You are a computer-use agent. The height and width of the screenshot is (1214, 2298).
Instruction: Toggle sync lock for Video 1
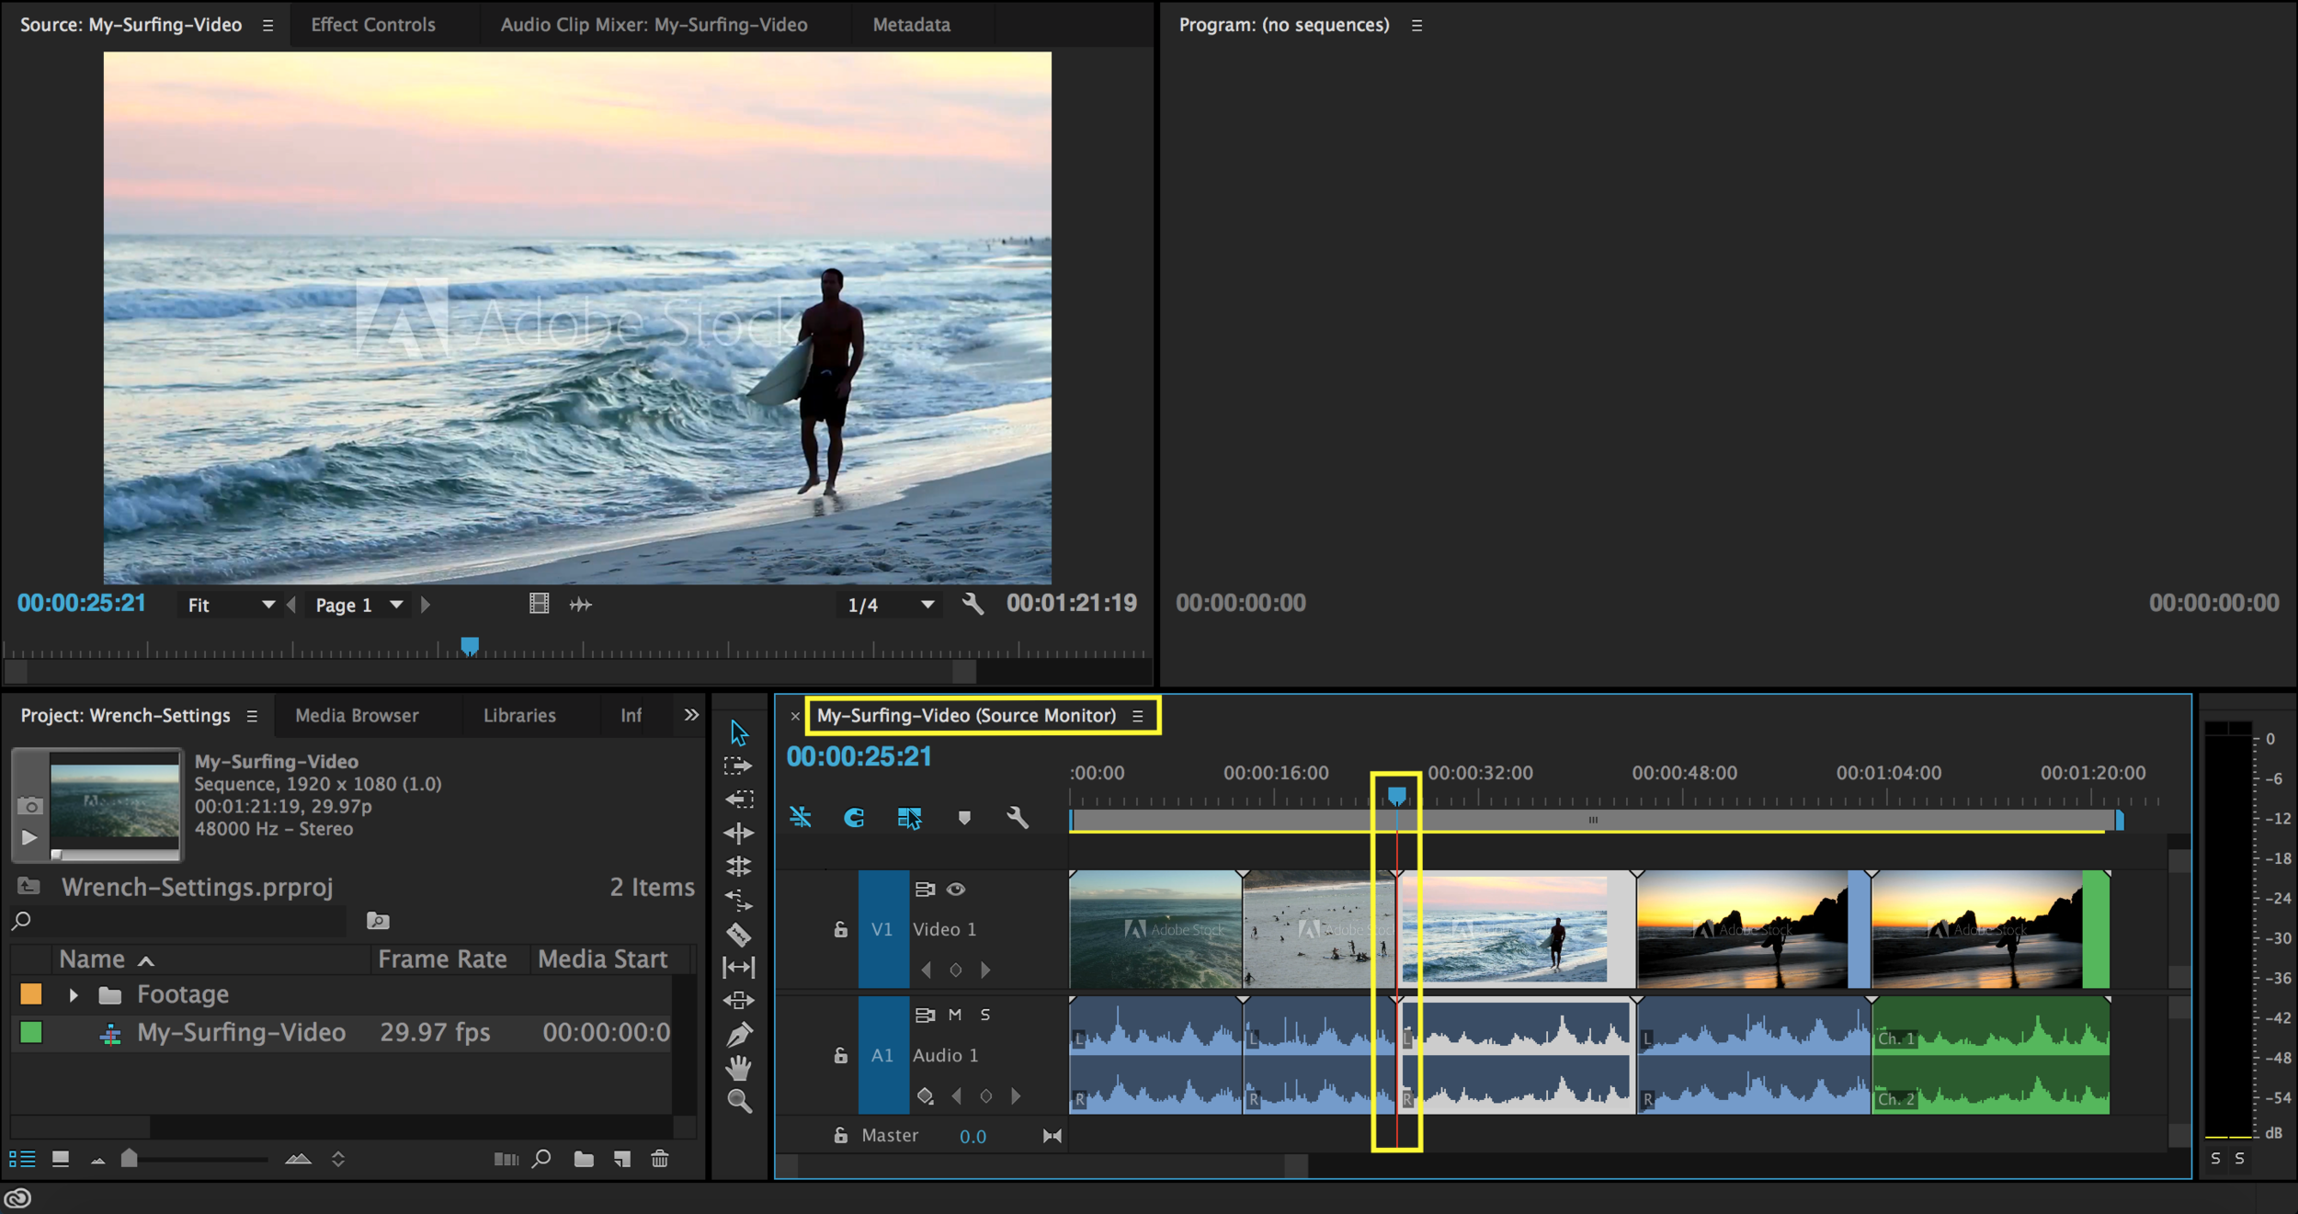click(925, 889)
